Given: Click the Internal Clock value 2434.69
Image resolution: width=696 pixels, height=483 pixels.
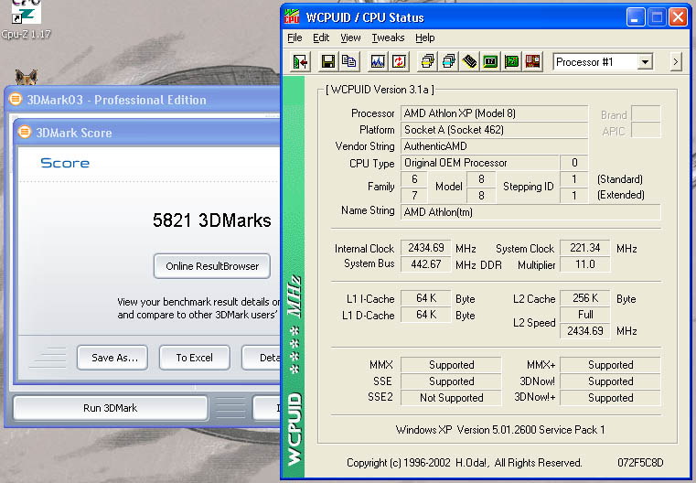Looking at the screenshot, I should [x=425, y=247].
